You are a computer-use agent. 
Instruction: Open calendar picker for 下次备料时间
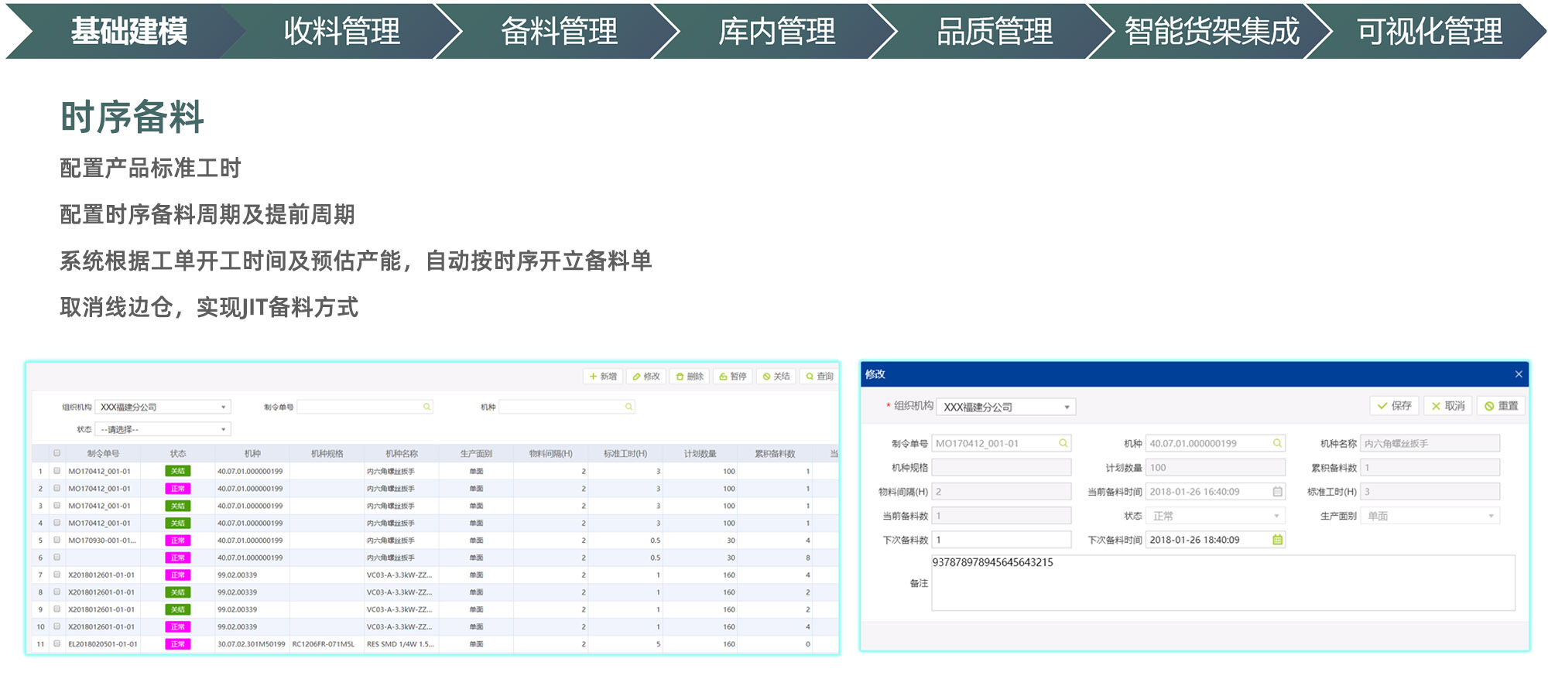[x=1277, y=540]
